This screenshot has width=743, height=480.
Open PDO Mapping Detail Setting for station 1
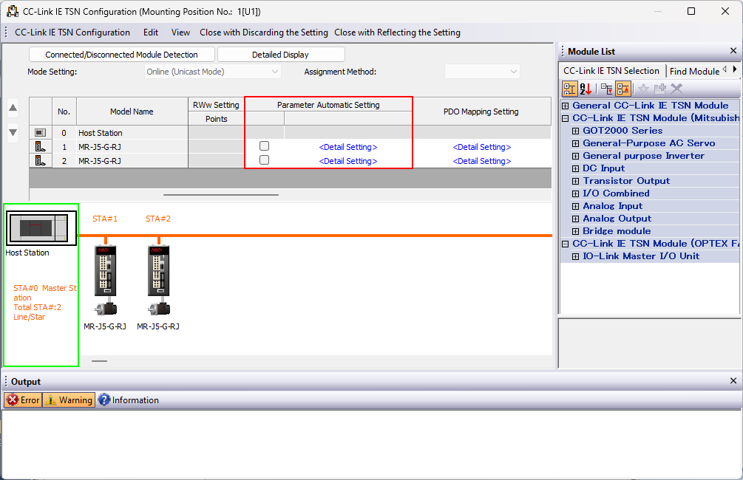(x=482, y=147)
